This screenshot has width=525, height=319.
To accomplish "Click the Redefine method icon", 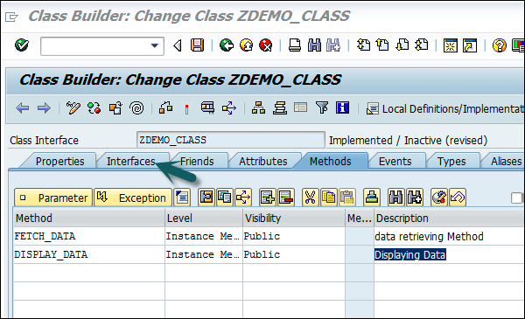I will (206, 198).
